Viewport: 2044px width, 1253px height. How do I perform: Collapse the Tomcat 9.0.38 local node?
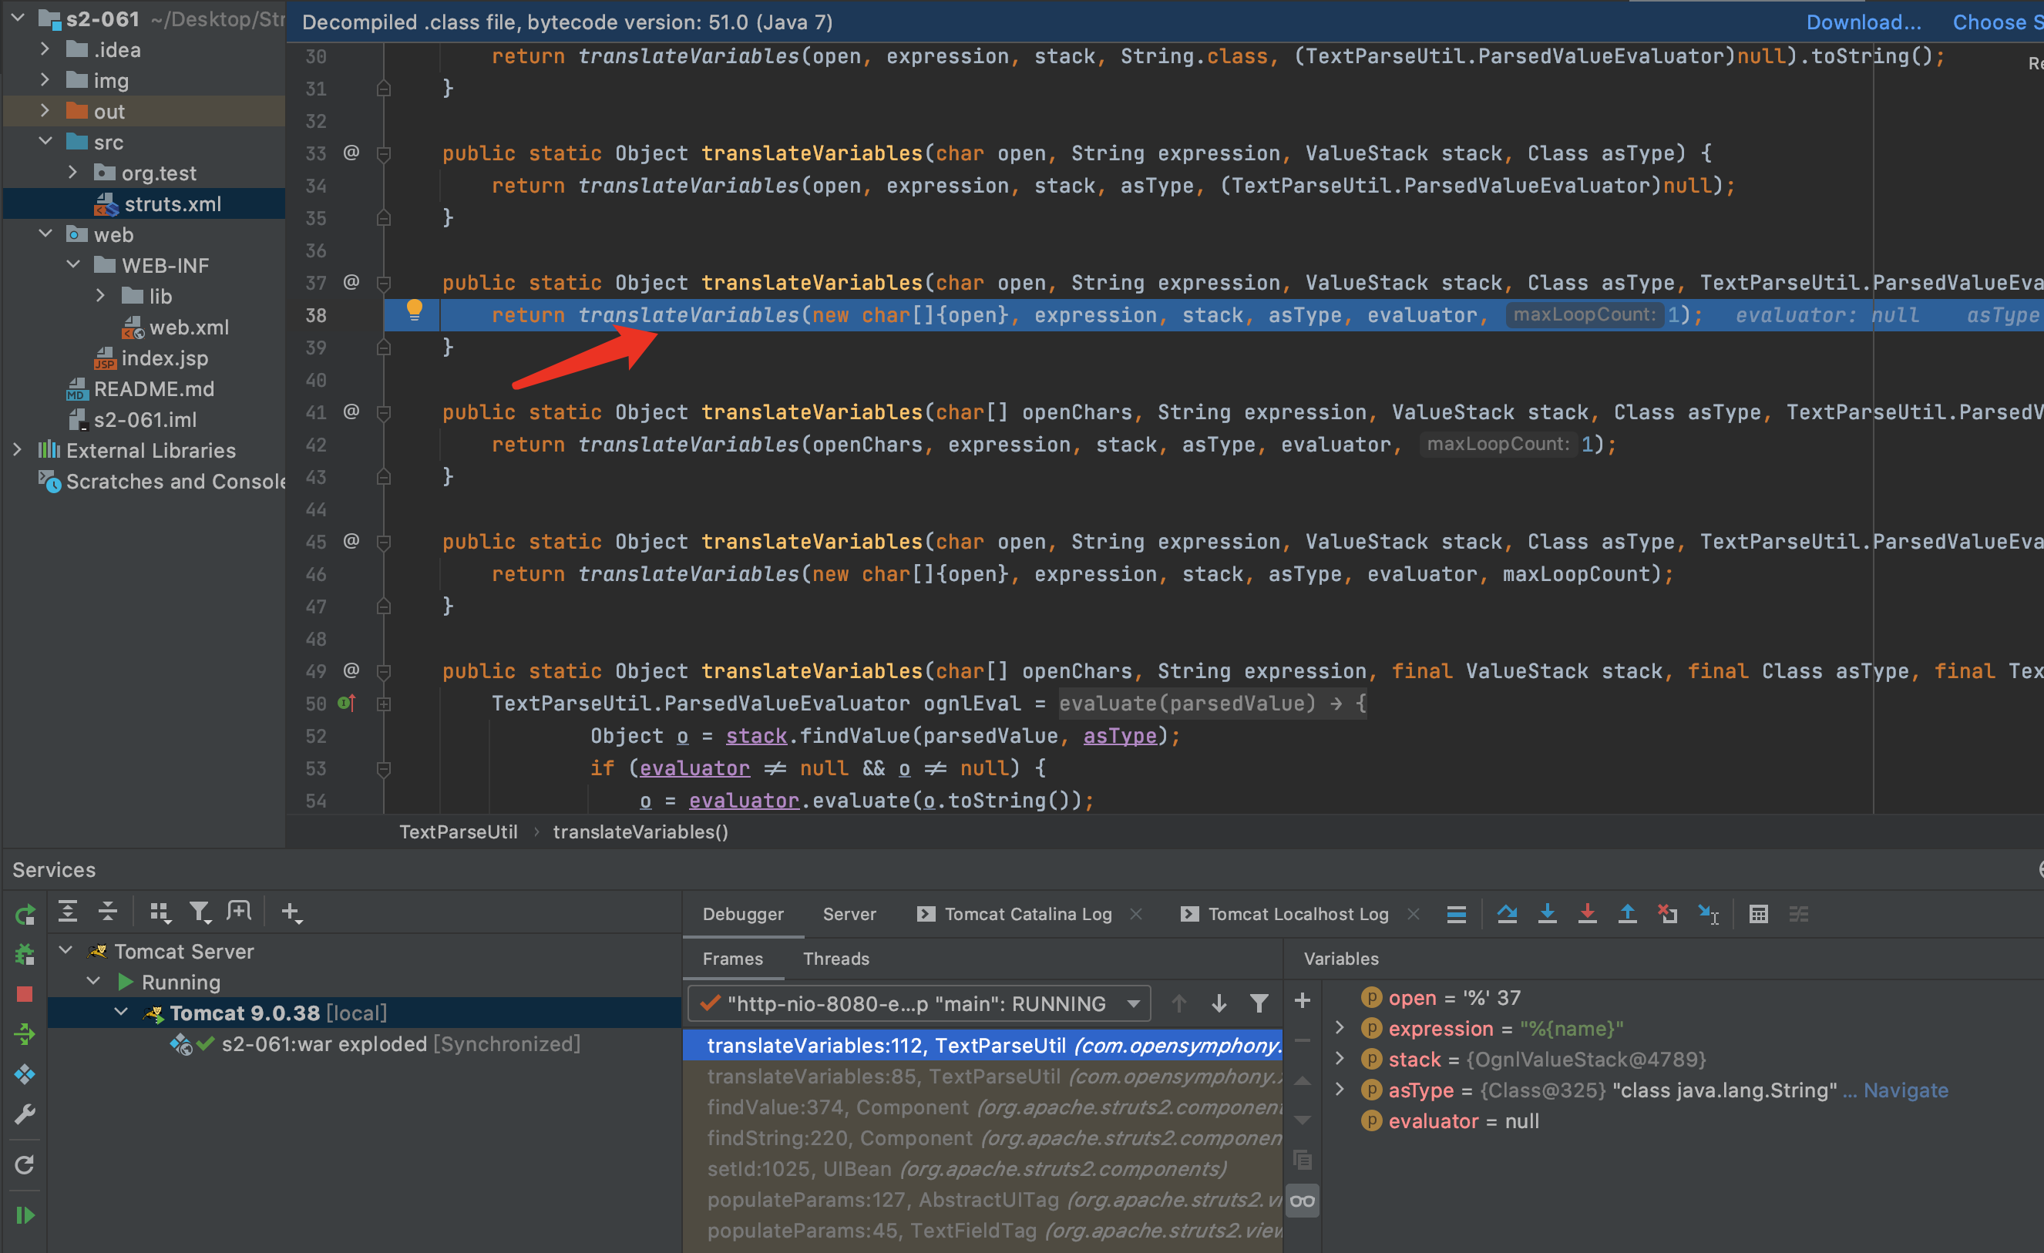coord(121,1013)
